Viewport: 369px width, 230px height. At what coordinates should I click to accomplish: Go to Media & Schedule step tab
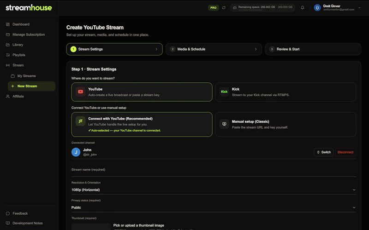pyautogui.click(x=214, y=49)
